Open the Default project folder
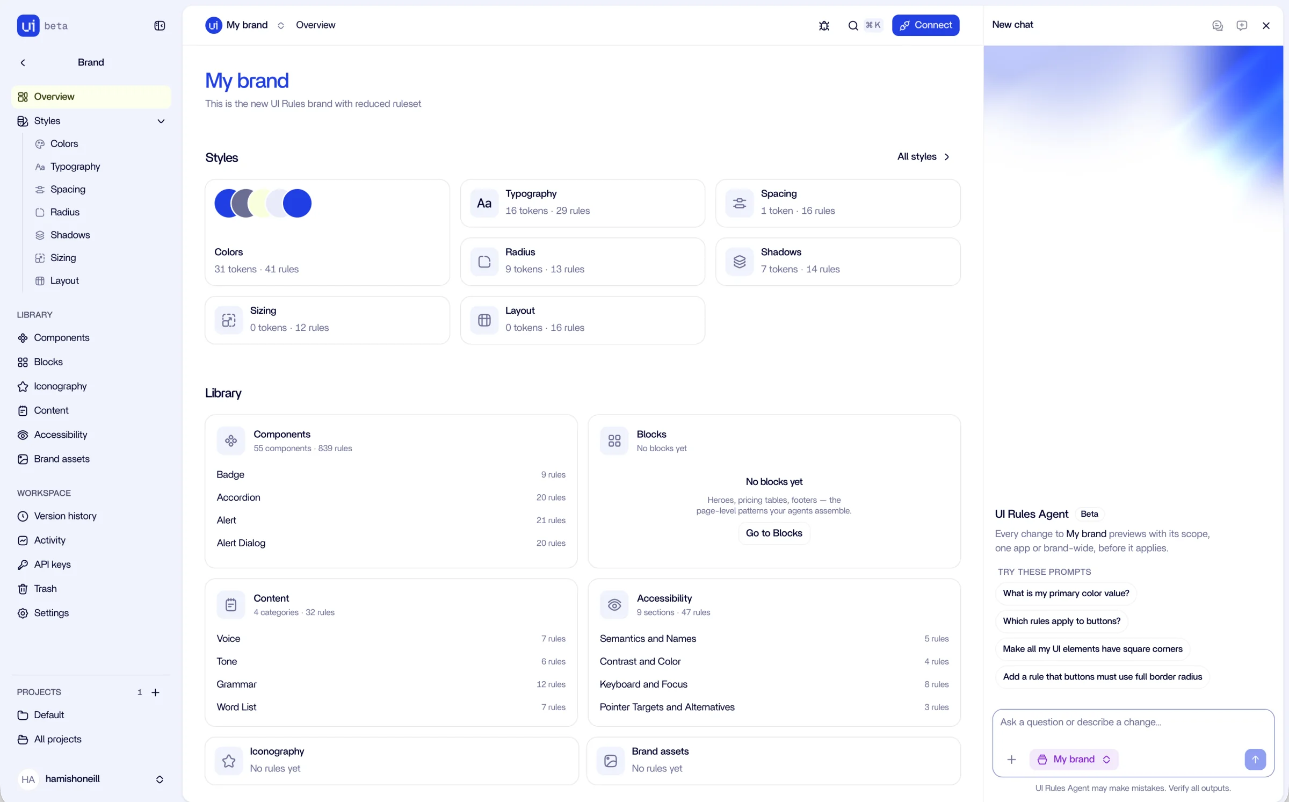The height and width of the screenshot is (802, 1289). (x=48, y=715)
